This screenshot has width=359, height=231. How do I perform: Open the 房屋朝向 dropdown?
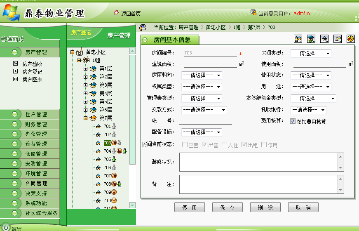[202, 75]
